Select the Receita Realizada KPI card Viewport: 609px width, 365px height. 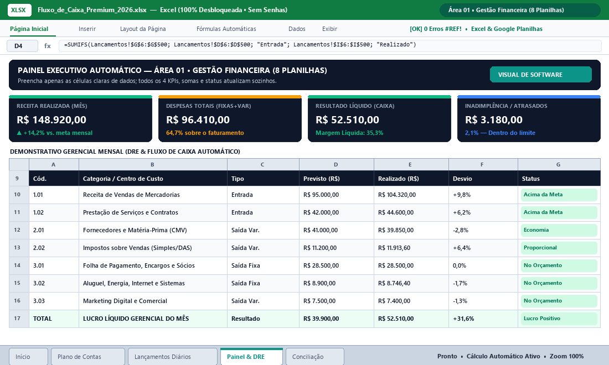point(80,119)
